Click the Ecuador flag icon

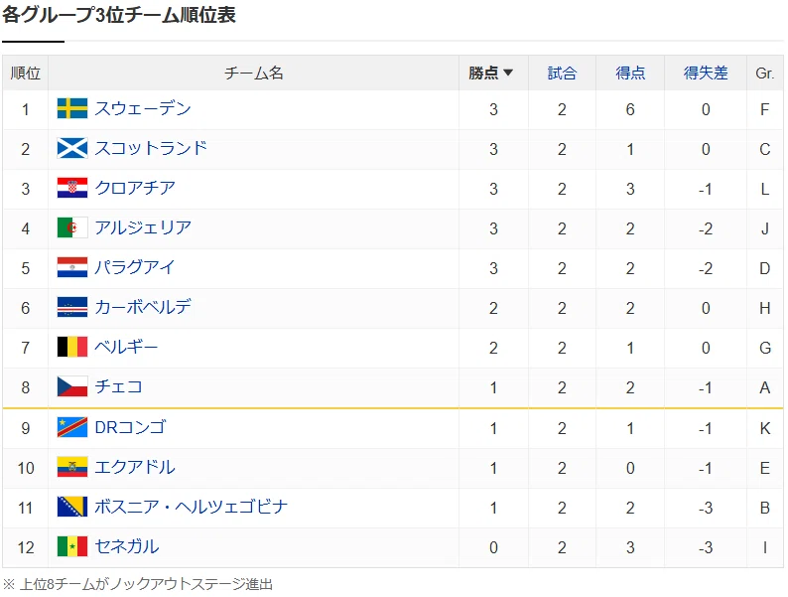click(x=72, y=467)
